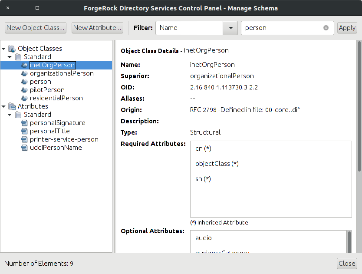Select personalSignature attribute
This screenshot has width=362, height=274.
point(57,123)
